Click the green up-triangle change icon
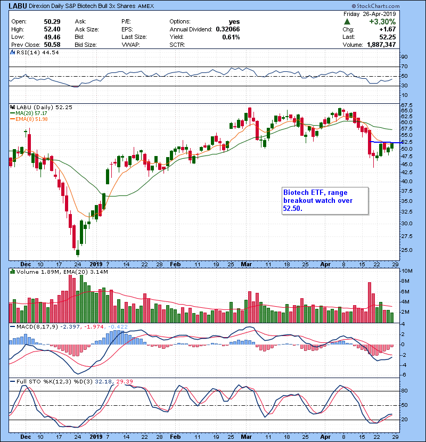This screenshot has height=442, width=426. coord(347,22)
